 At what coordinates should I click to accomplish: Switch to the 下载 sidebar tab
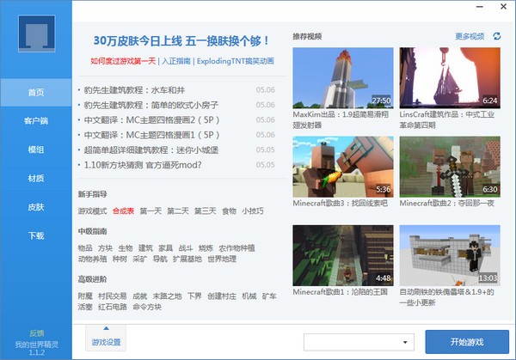[36, 235]
